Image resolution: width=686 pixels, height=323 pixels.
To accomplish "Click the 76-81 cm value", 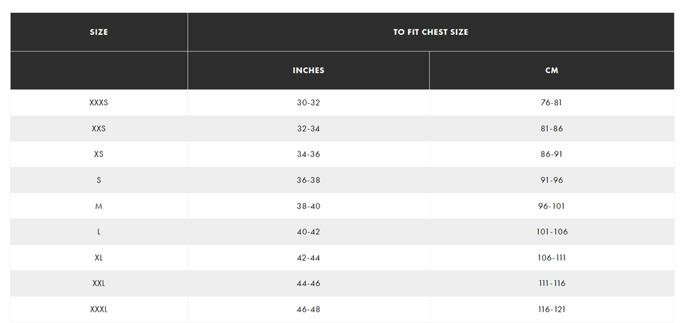I will point(551,103).
